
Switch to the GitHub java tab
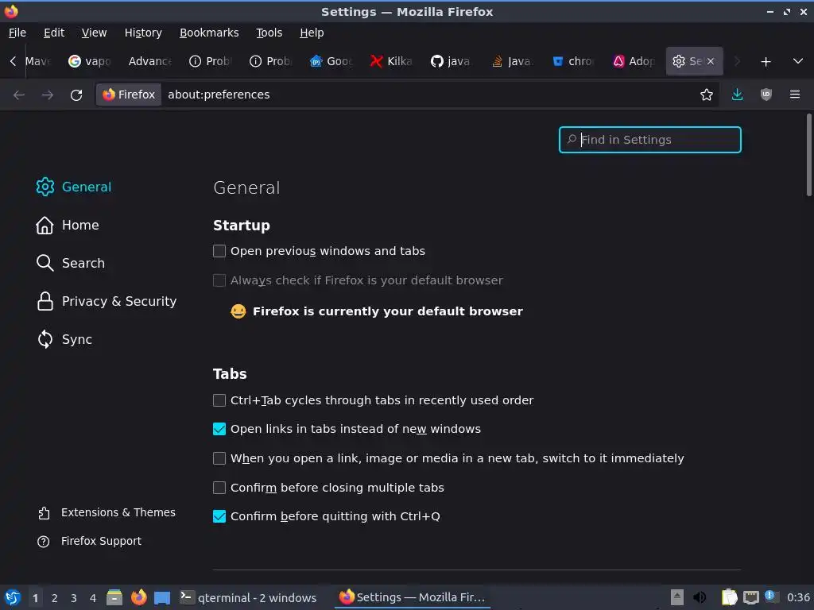[452, 61]
